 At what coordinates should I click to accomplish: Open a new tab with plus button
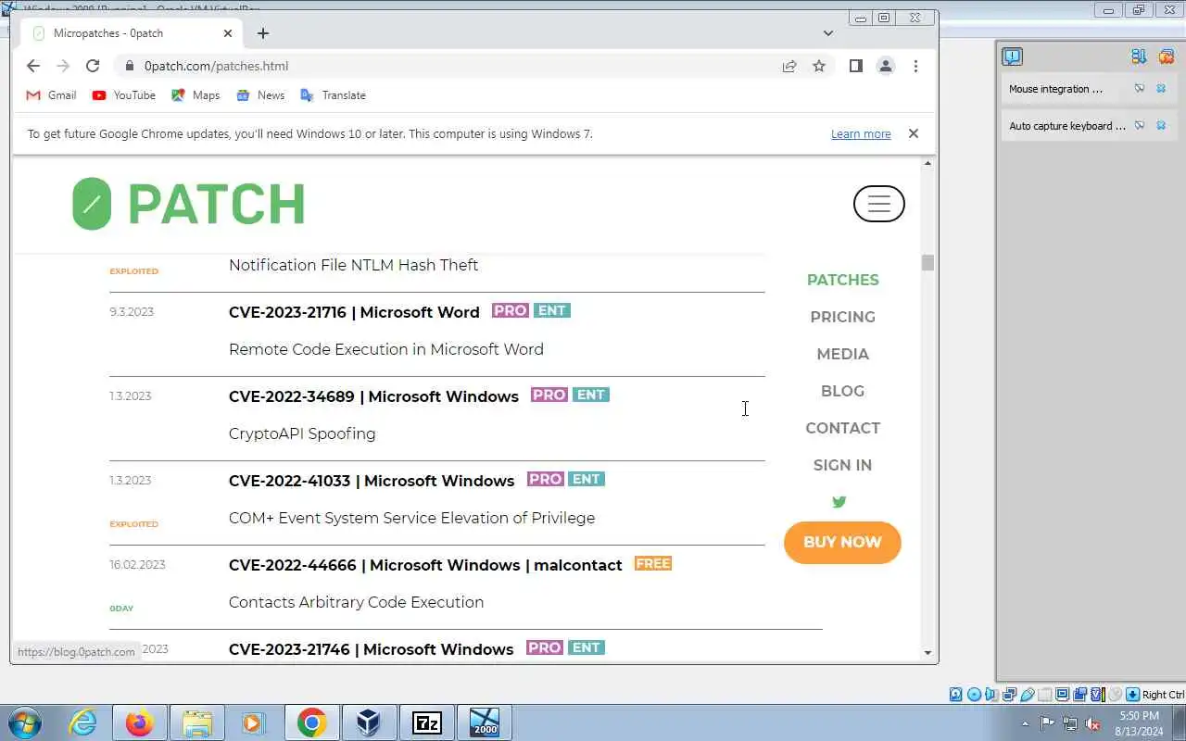[263, 33]
